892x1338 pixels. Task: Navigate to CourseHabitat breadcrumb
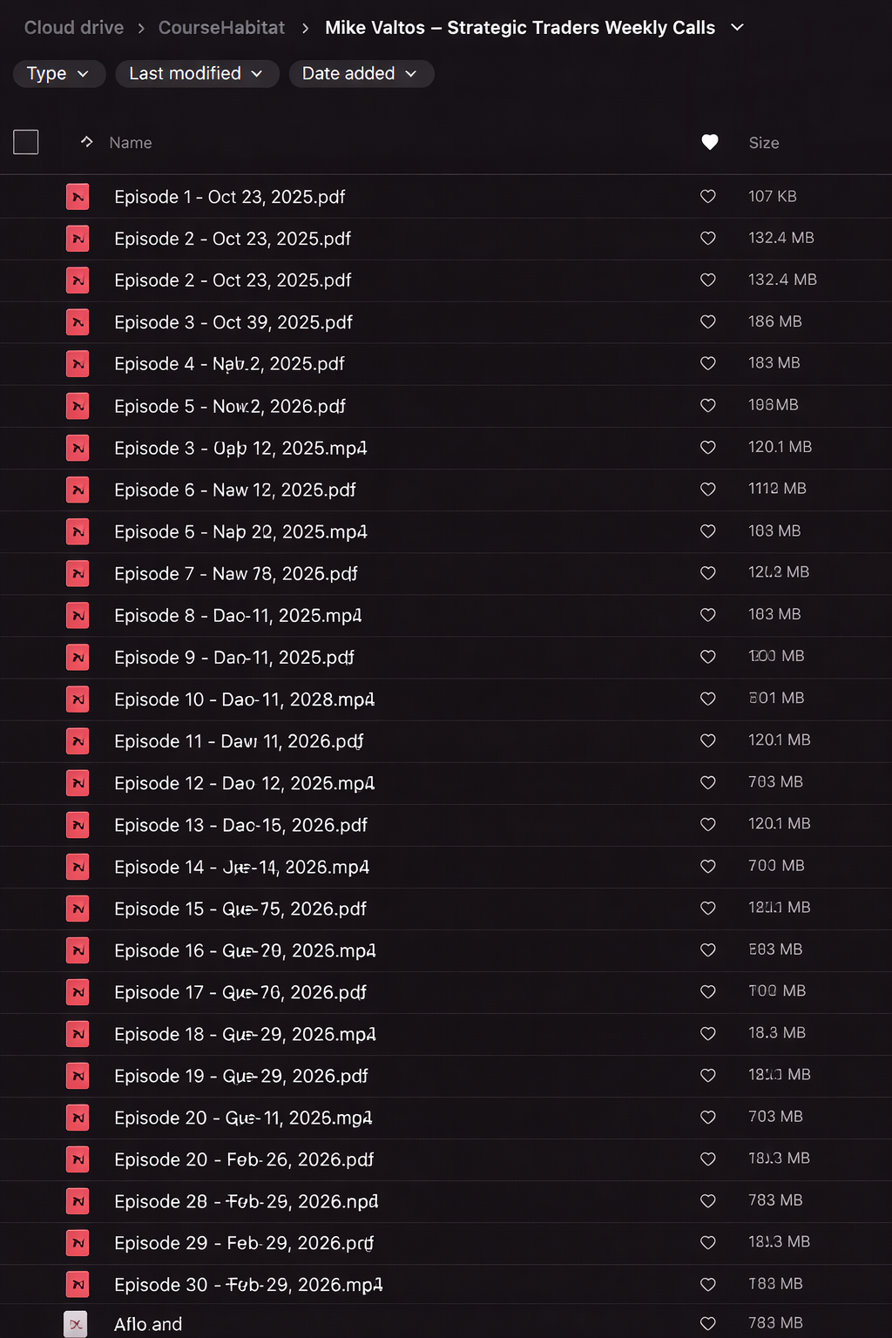pyautogui.click(x=221, y=28)
